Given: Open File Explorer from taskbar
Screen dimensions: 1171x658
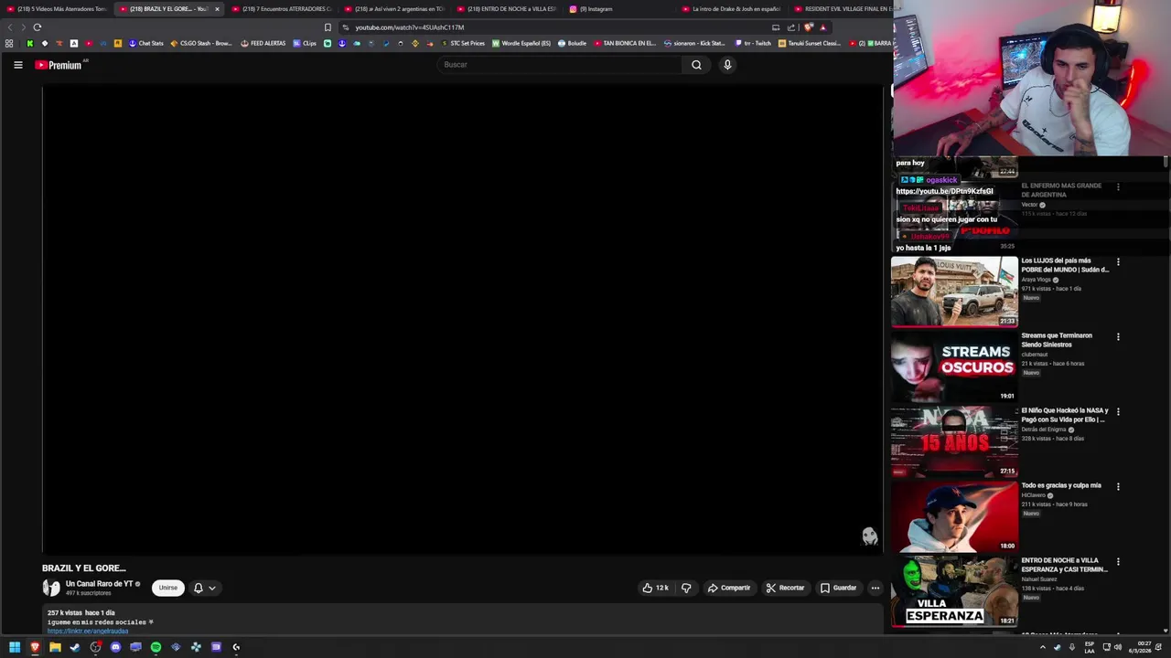Looking at the screenshot, I should [55, 647].
